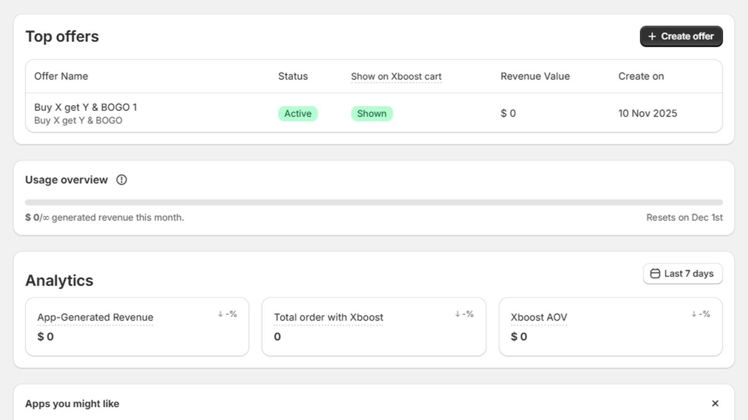The height and width of the screenshot is (420, 748).
Task: Click the Create offer button
Action: pos(681,36)
